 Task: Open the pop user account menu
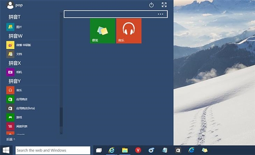point(14,5)
